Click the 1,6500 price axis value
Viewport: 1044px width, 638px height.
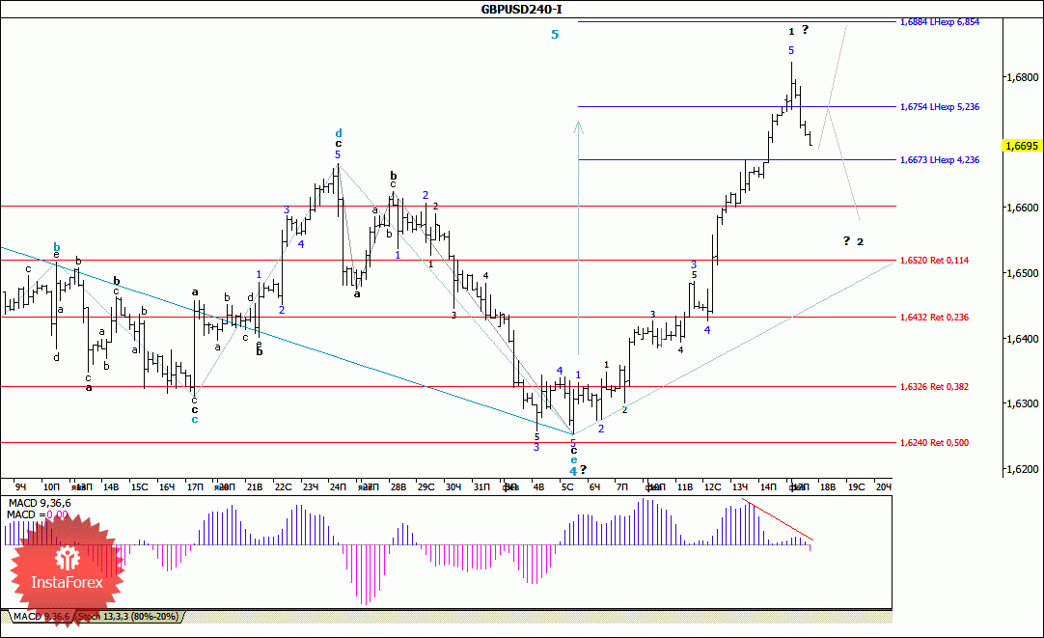point(1022,273)
